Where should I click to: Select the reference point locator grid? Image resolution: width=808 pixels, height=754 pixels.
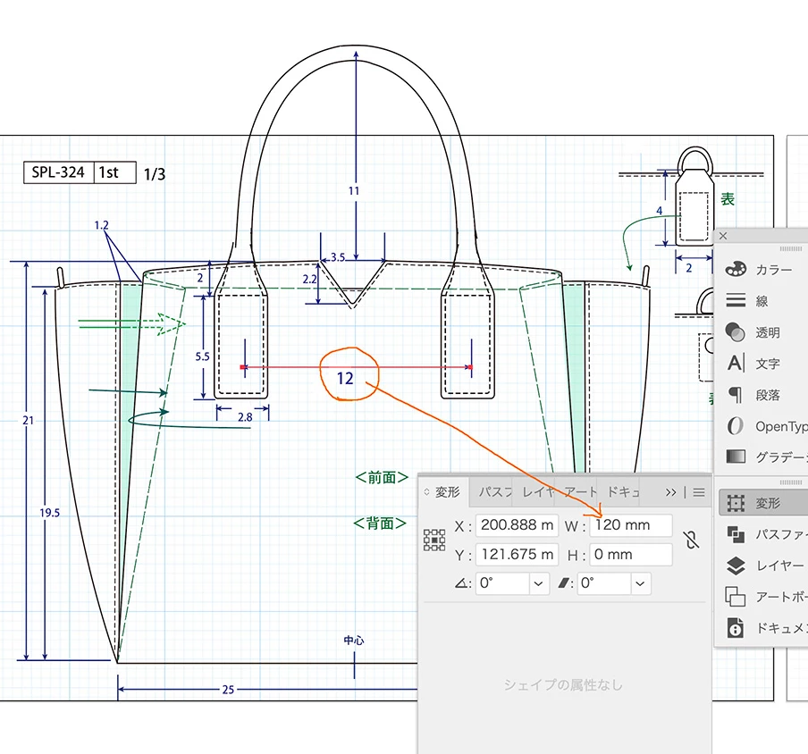coord(434,540)
